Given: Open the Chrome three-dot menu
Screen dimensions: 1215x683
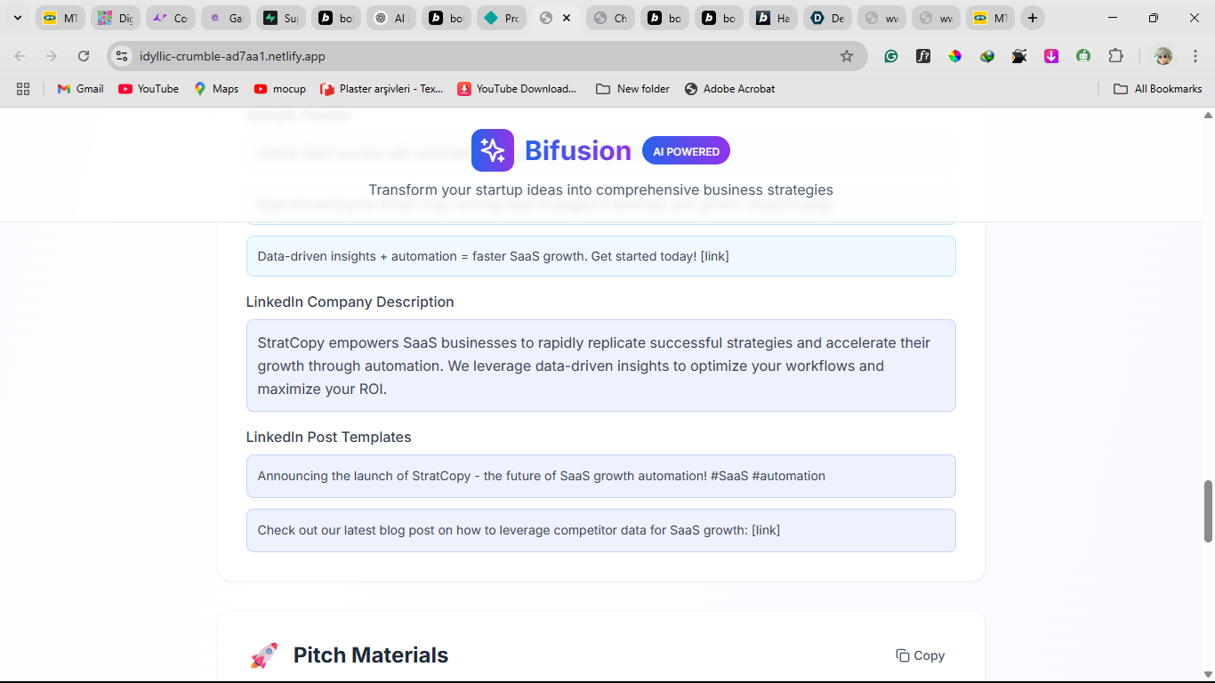Looking at the screenshot, I should point(1195,56).
